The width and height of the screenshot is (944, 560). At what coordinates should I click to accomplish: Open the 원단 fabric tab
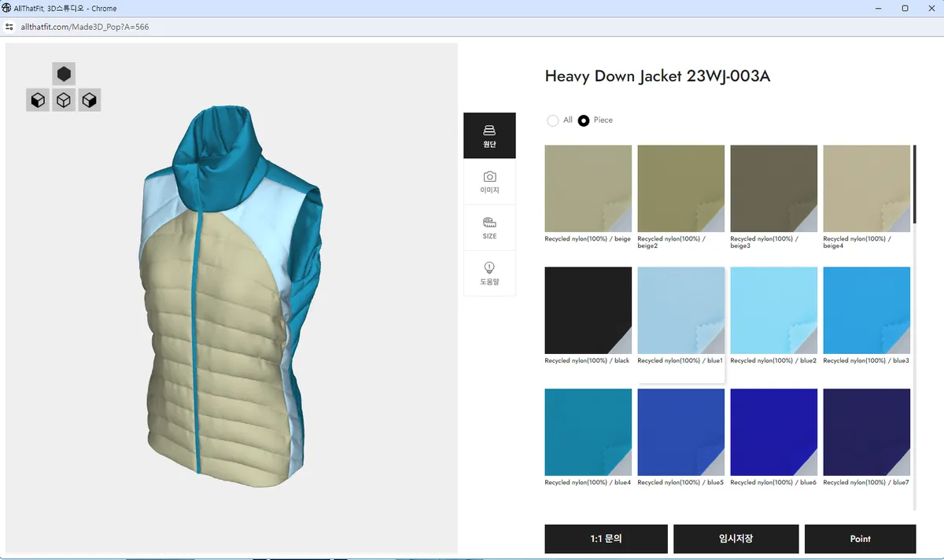tap(489, 135)
